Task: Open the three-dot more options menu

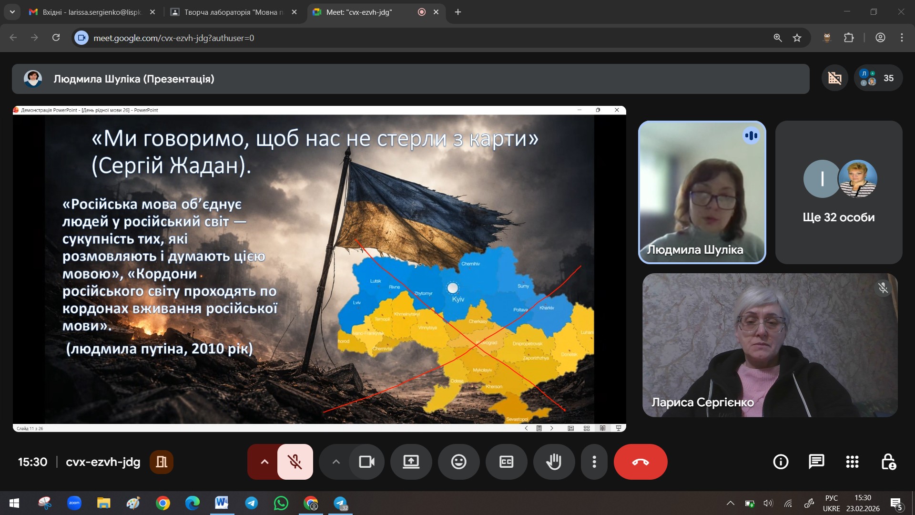Action: point(594,462)
